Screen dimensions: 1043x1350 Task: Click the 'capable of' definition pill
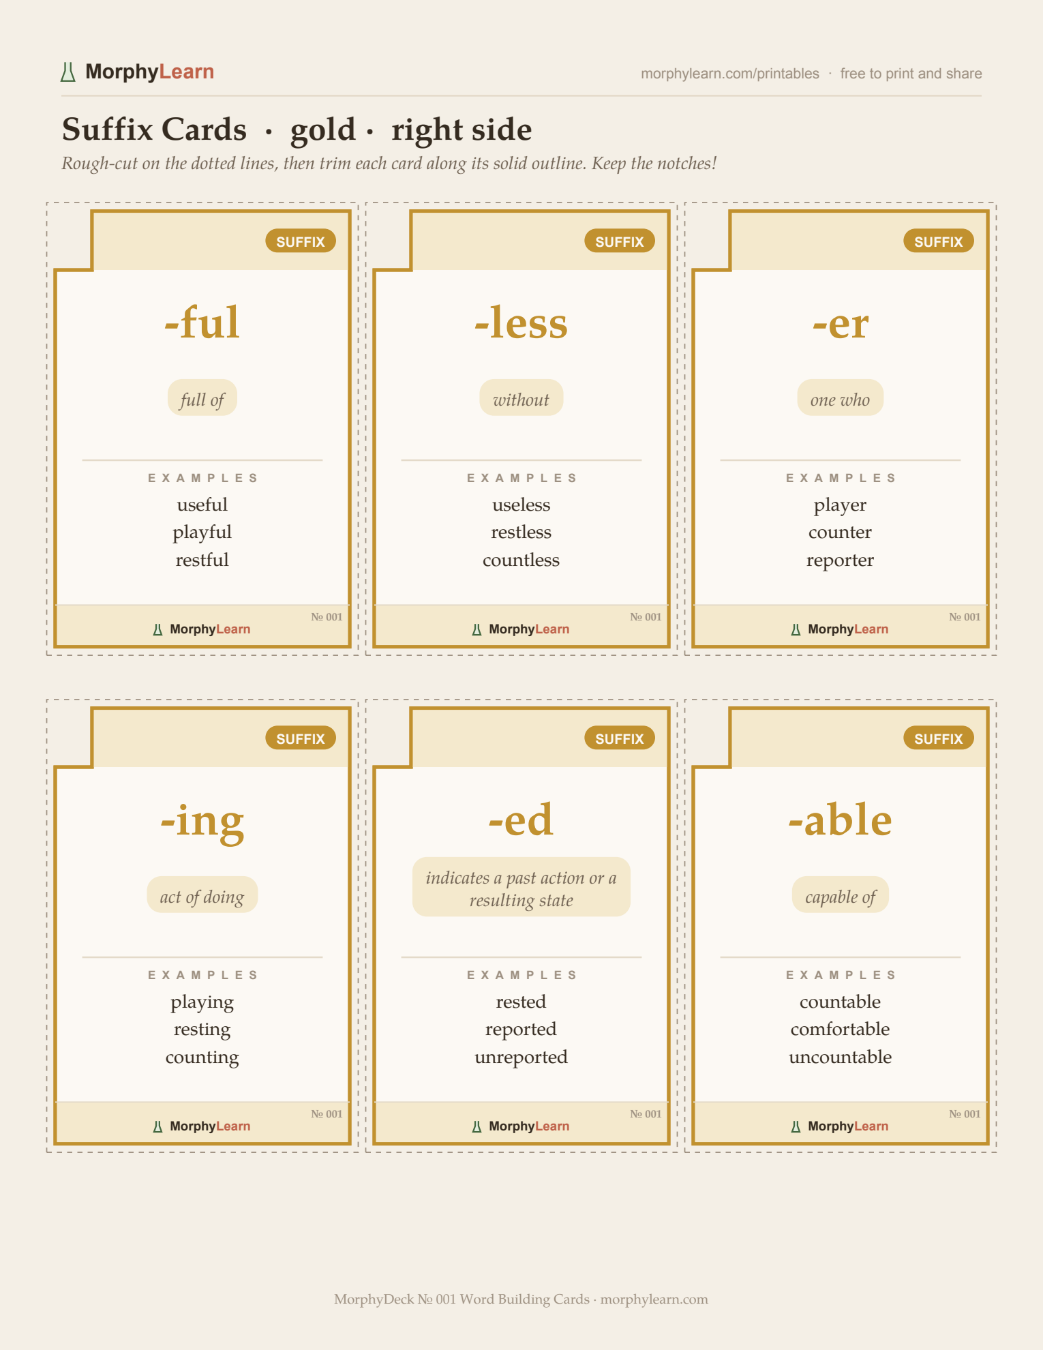tap(841, 895)
